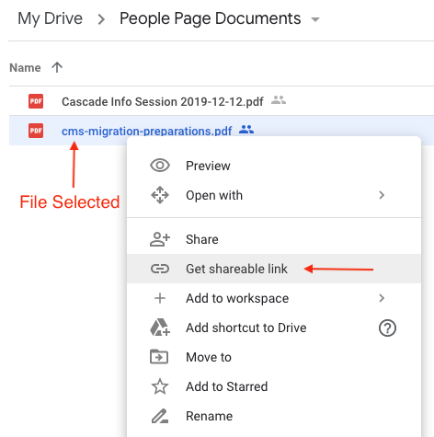Select Cascade Info Session 2019-12-12.pdf file name
Screen dimensions: 434x437
click(x=163, y=101)
